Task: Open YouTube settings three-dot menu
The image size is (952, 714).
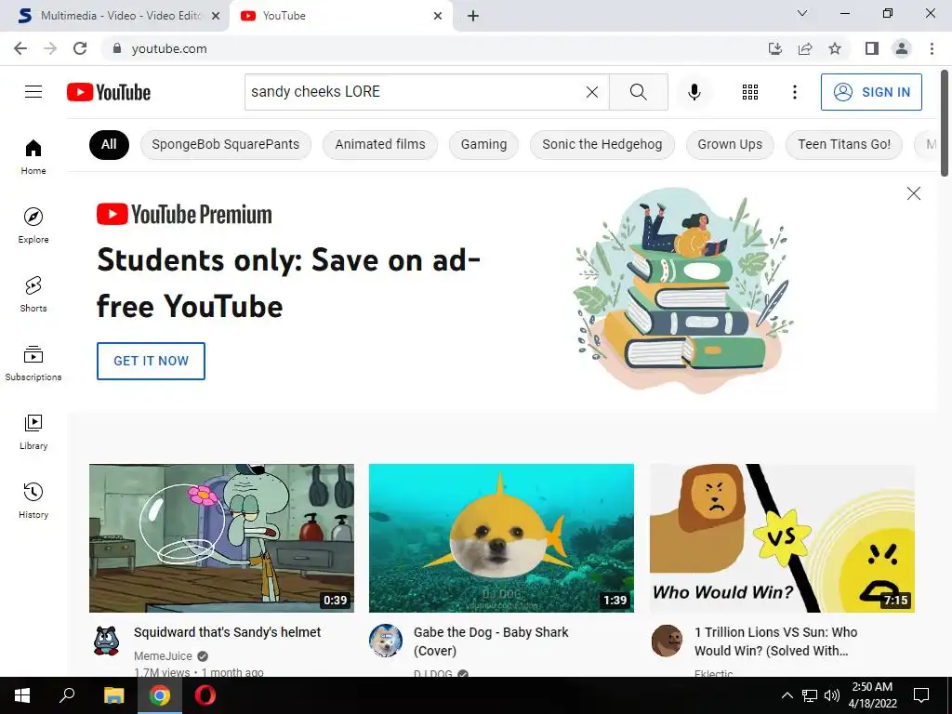Action: point(794,92)
